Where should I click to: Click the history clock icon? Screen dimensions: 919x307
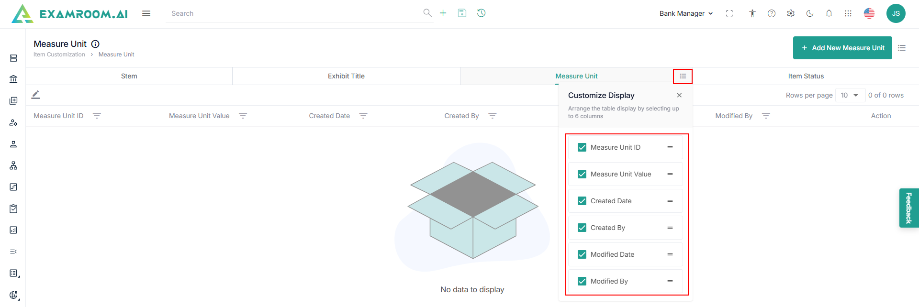482,13
